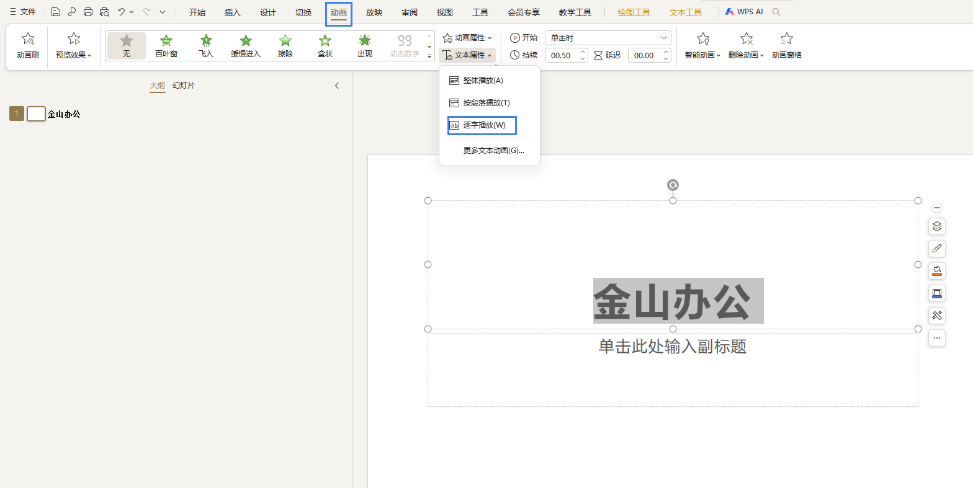
Task: Click the Print icon in quick access bar
Action: click(x=88, y=12)
